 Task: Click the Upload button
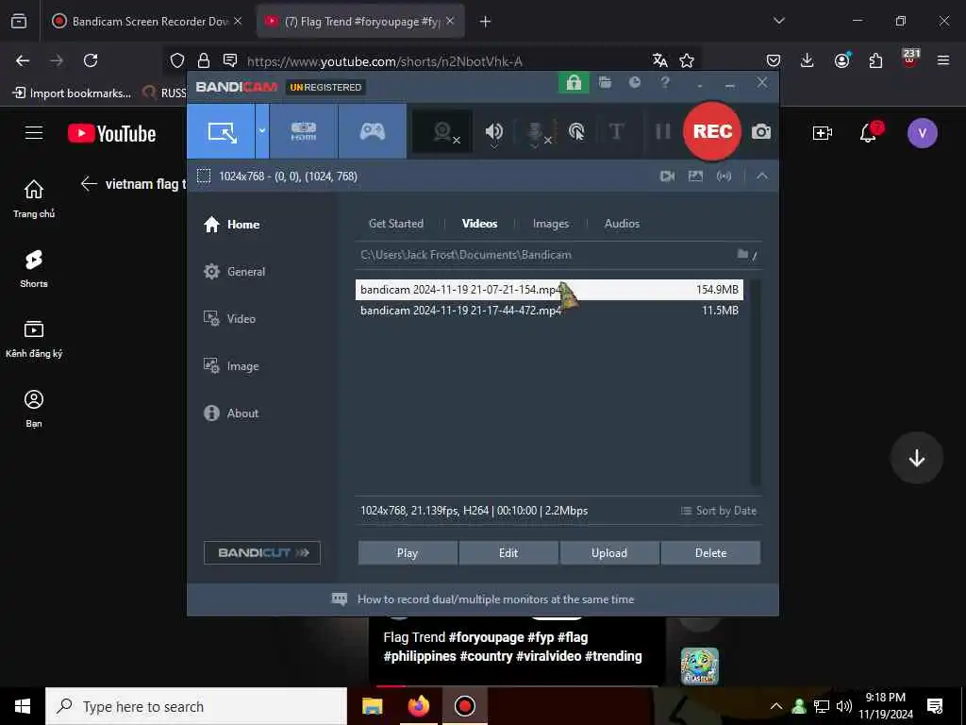(x=609, y=553)
